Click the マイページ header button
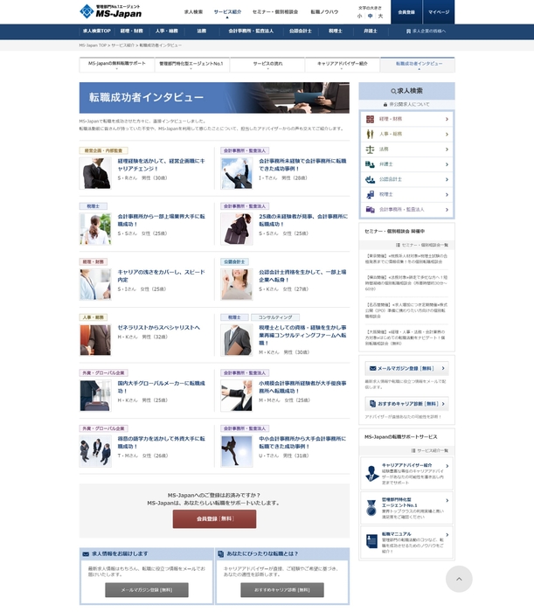534x612 pixels. coord(439,12)
